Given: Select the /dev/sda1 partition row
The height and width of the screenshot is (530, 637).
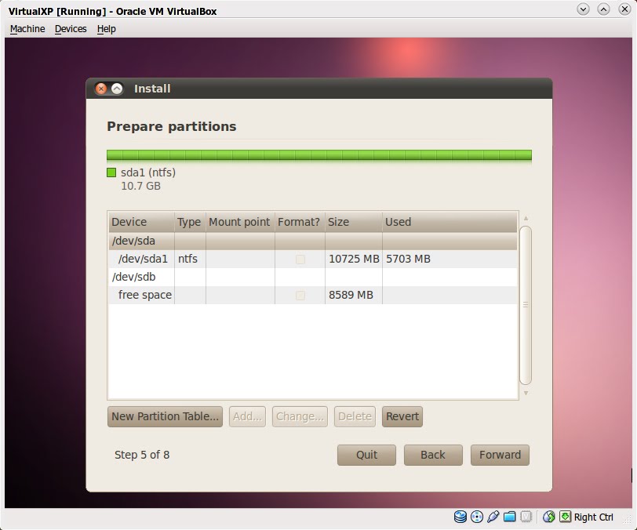Looking at the screenshot, I should (313, 259).
